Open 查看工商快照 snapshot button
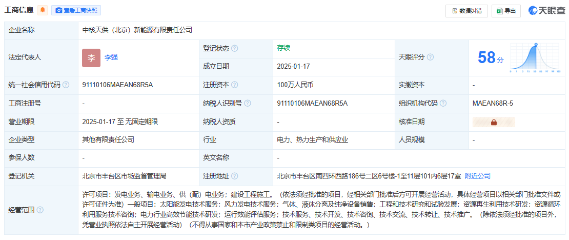Screen dimensions: 569x240 click(x=76, y=10)
